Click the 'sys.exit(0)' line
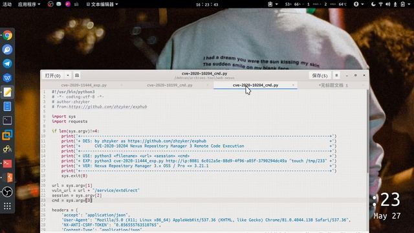Viewport: 414px width, 233px height. (74, 175)
